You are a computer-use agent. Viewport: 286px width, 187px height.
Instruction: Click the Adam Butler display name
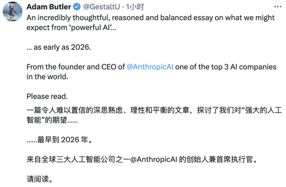[x=49, y=7]
